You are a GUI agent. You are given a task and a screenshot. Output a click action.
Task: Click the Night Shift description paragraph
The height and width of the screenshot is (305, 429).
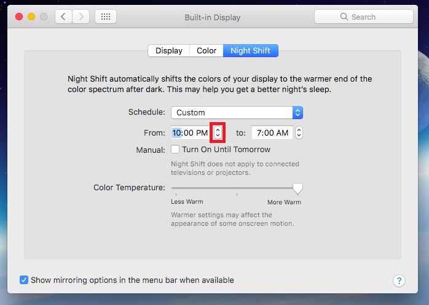point(219,84)
